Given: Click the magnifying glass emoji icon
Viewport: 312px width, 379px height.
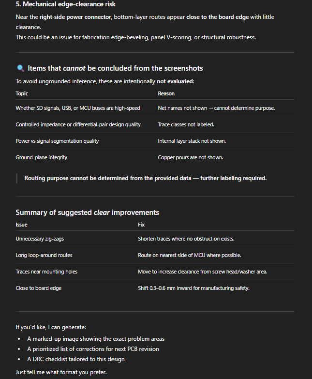Looking at the screenshot, I should 20,68.
